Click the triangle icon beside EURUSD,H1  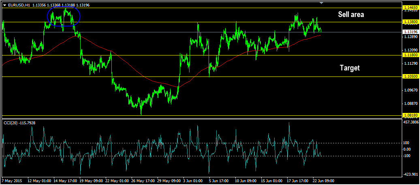pos(4,5)
